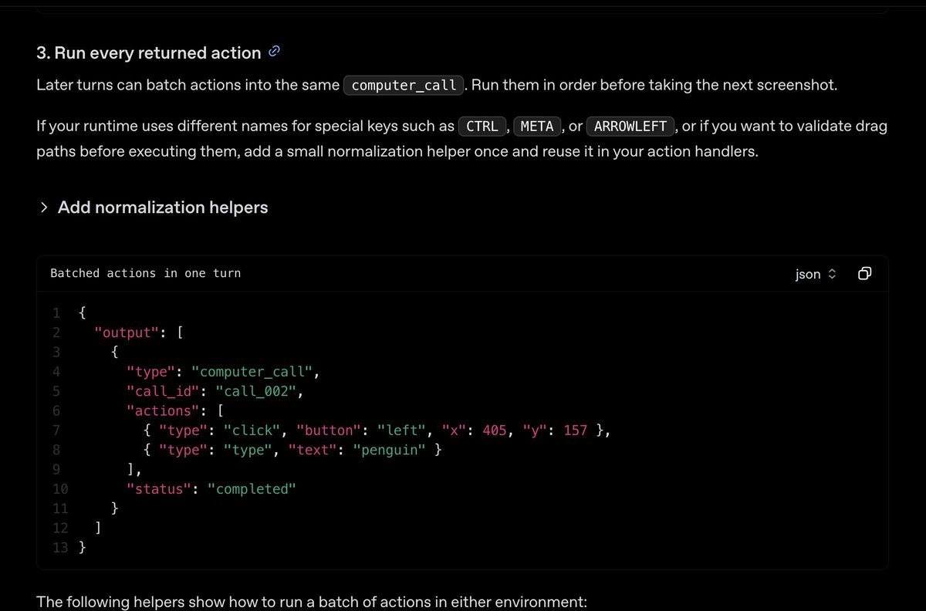Copy the code block with the copy icon
The image size is (926, 611).
pos(865,274)
